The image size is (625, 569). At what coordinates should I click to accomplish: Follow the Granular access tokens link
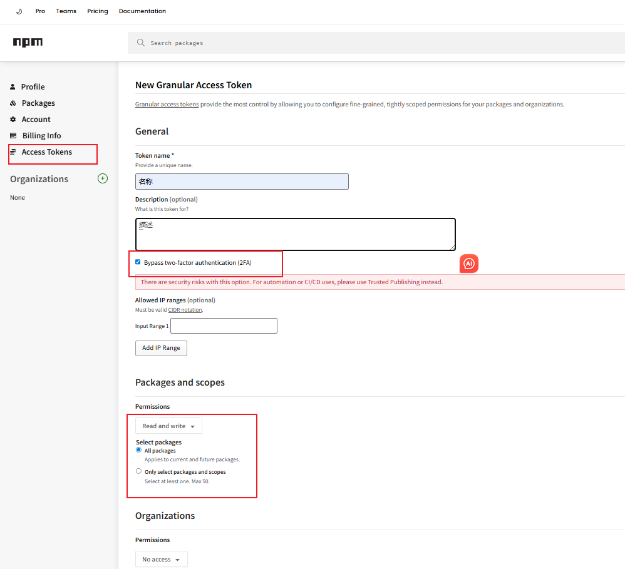[167, 105]
